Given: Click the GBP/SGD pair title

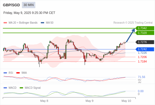Looking at the screenshot, I should (x=11, y=5).
